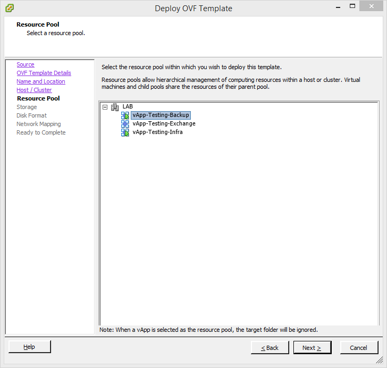This screenshot has height=368, width=387.
Task: Cancel the OVF deployment wizard
Action: pyautogui.click(x=358, y=348)
